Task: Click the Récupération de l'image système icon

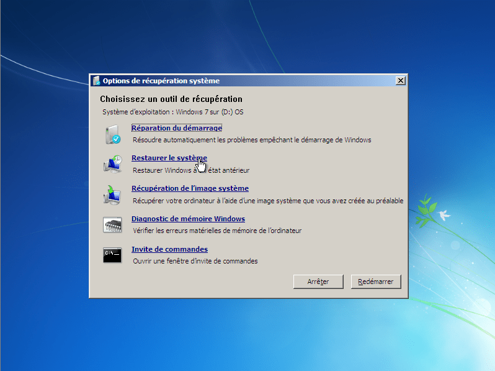Action: (x=112, y=195)
